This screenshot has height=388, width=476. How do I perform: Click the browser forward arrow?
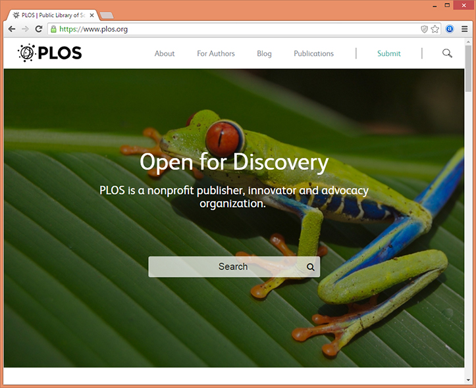tap(25, 29)
